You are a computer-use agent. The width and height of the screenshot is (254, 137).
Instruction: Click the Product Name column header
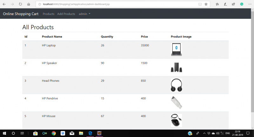coord(52,37)
